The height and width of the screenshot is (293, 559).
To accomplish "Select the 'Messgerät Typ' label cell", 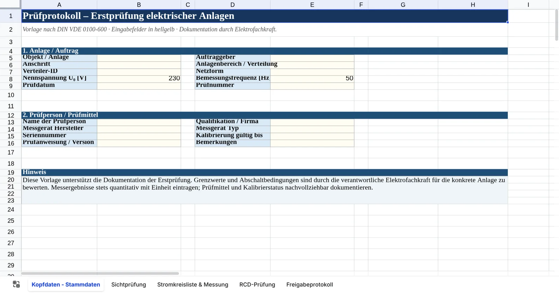I will [232, 129].
